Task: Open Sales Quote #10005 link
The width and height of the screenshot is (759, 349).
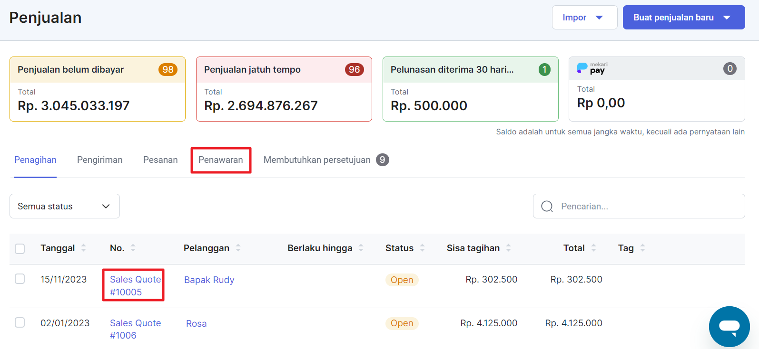Action: coord(135,285)
